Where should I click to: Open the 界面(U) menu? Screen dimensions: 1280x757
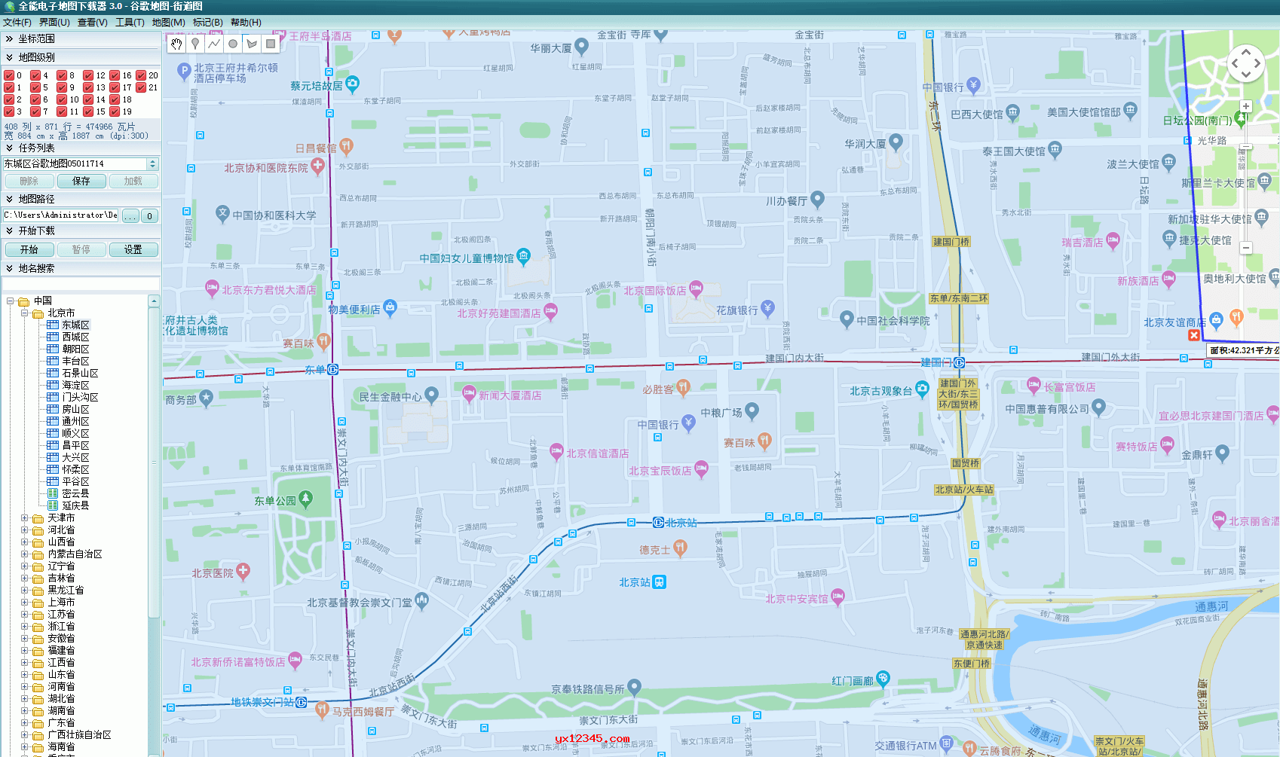(54, 23)
